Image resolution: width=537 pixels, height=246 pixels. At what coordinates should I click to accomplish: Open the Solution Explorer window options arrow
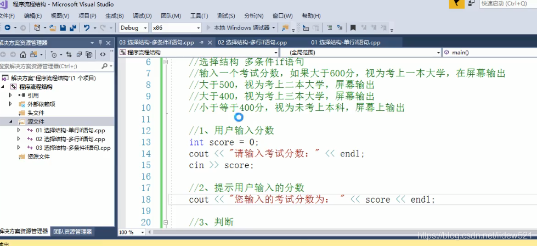[92, 43]
